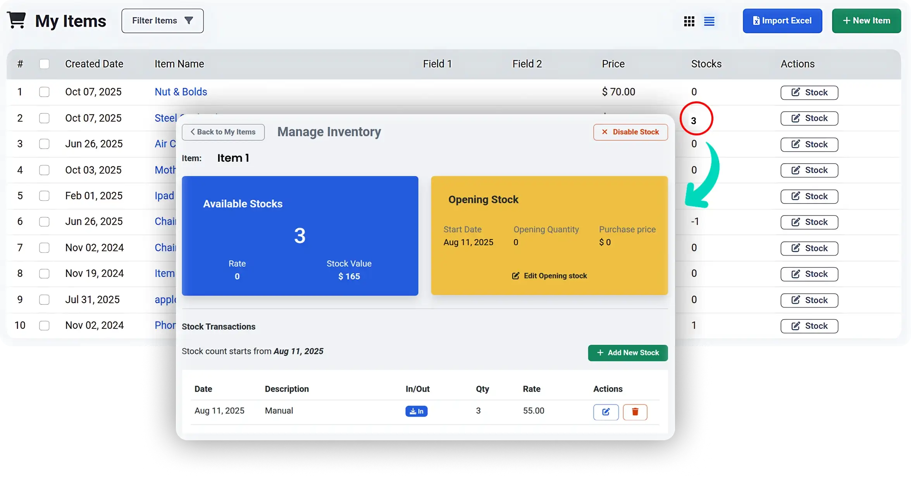The image size is (911, 477).
Task: Check the checkbox next to Feb 01, 2025 row
Action: click(45, 196)
